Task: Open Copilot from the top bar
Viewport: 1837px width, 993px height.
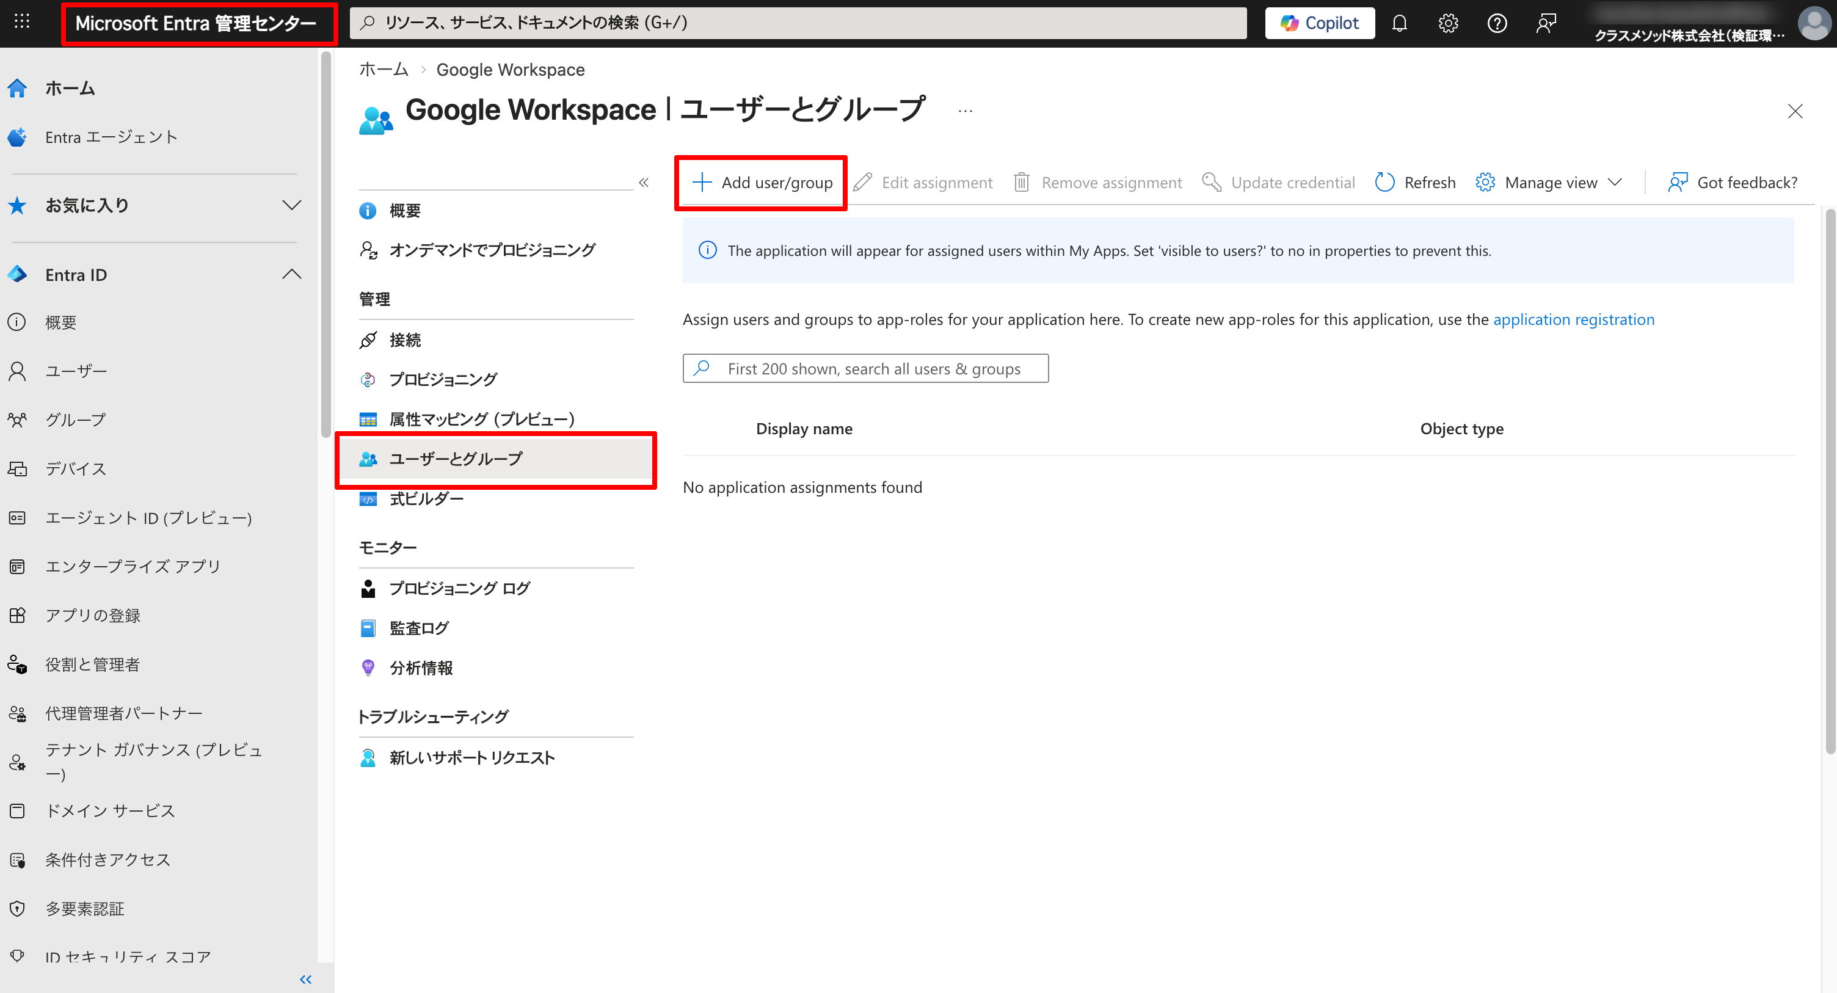Action: [x=1319, y=22]
